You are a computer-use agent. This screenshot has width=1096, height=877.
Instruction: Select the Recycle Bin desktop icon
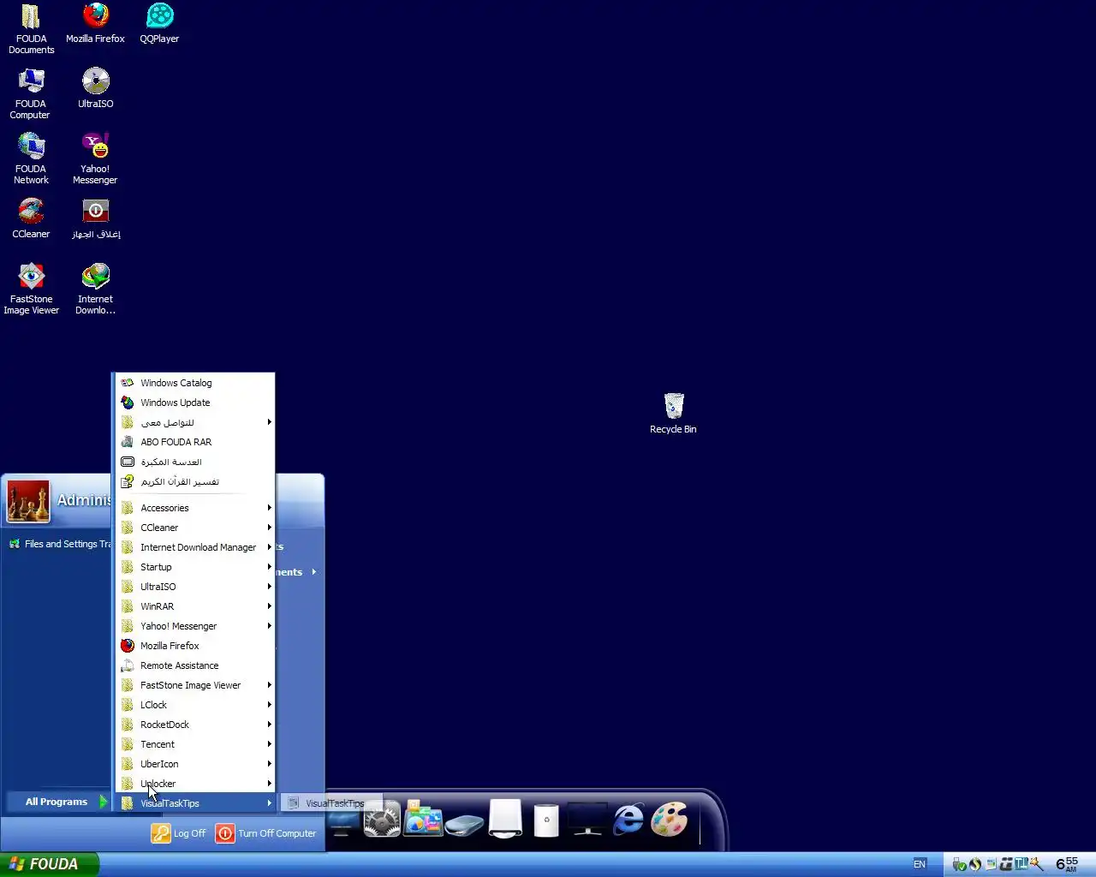point(673,414)
